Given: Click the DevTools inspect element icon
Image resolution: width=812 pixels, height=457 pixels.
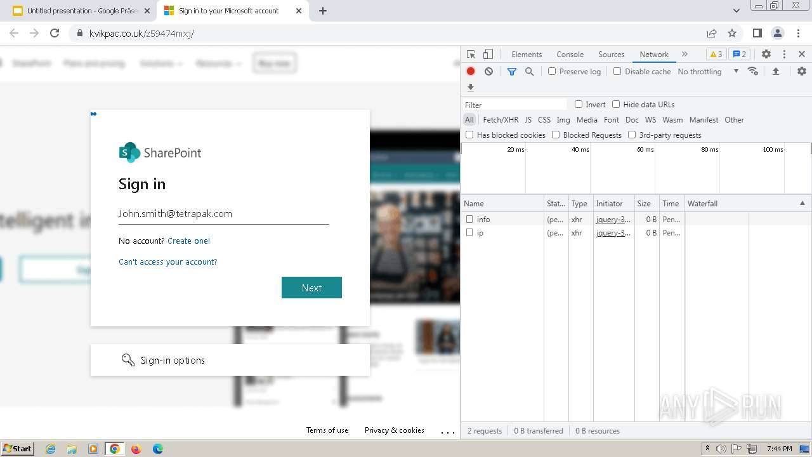Looking at the screenshot, I should 471,55.
